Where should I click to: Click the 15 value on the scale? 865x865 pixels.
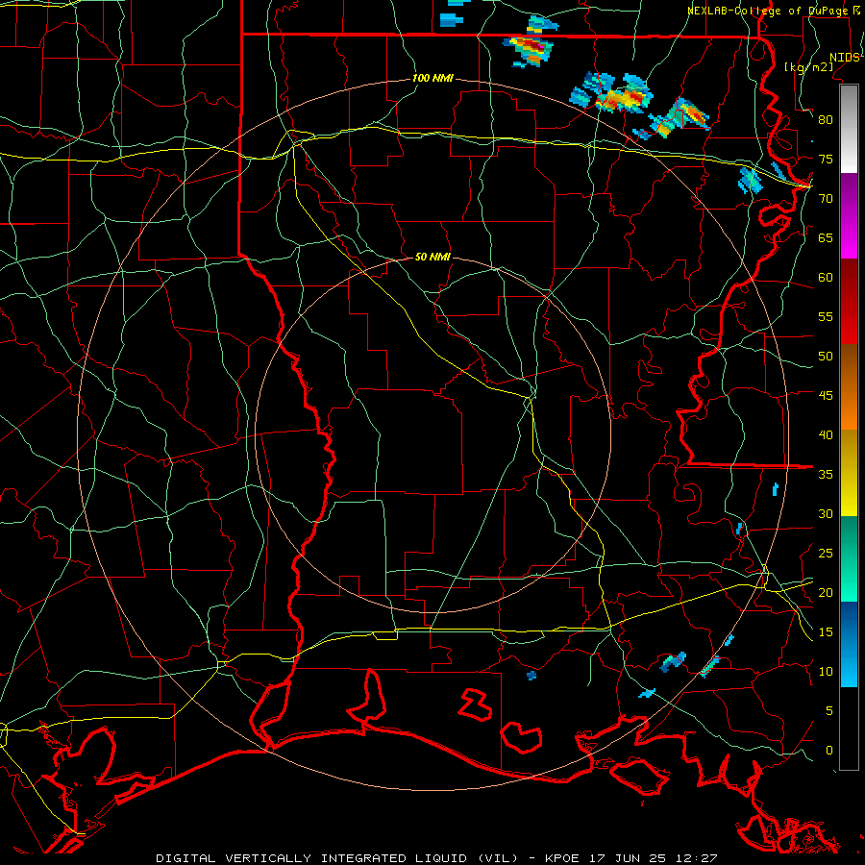point(826,631)
